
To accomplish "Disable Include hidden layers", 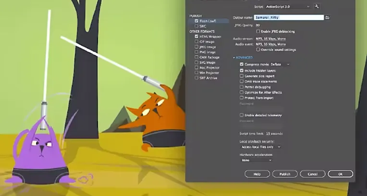I will click(x=241, y=70).
